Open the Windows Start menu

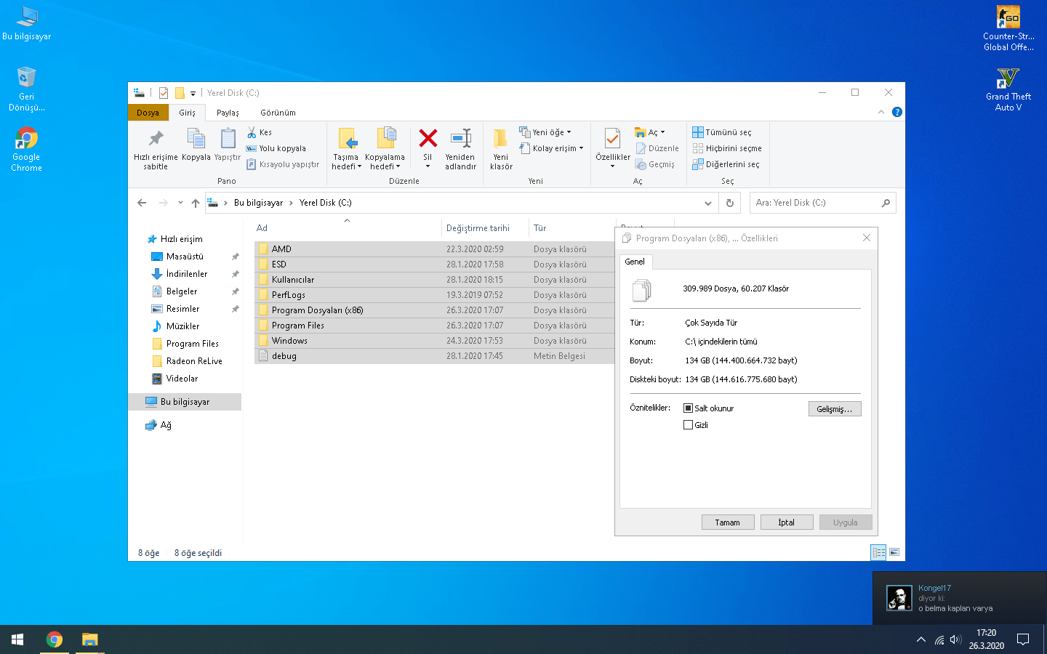pyautogui.click(x=17, y=639)
